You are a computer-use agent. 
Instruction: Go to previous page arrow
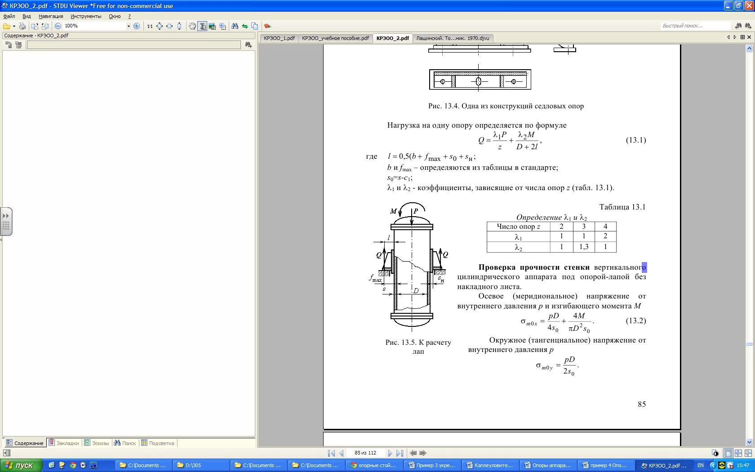tap(342, 453)
